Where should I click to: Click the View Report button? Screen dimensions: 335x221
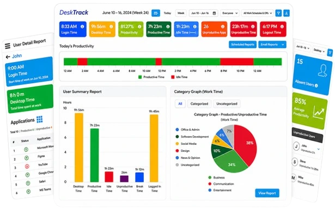coord(267,193)
